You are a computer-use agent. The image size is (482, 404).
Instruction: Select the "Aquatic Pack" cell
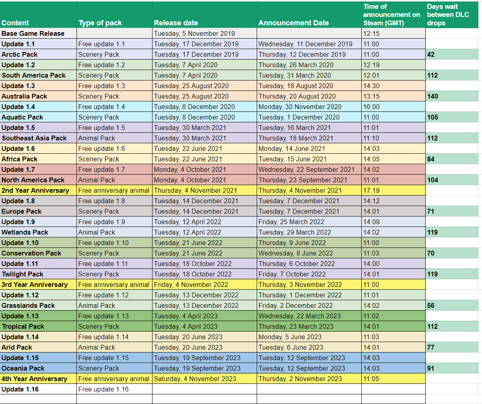coord(38,117)
